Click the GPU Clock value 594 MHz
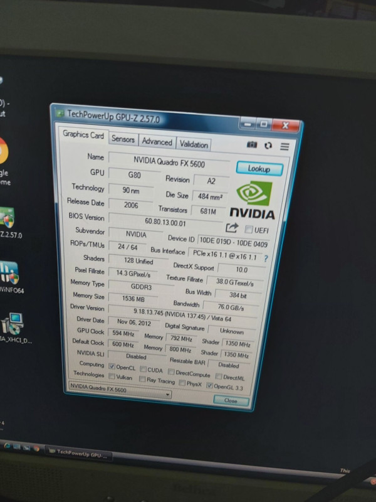The image size is (376, 502). coord(123,333)
